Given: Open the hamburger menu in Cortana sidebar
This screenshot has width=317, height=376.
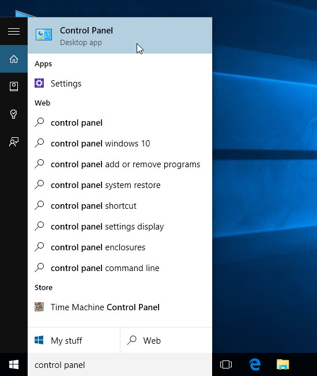Looking at the screenshot, I should click(x=14, y=31).
